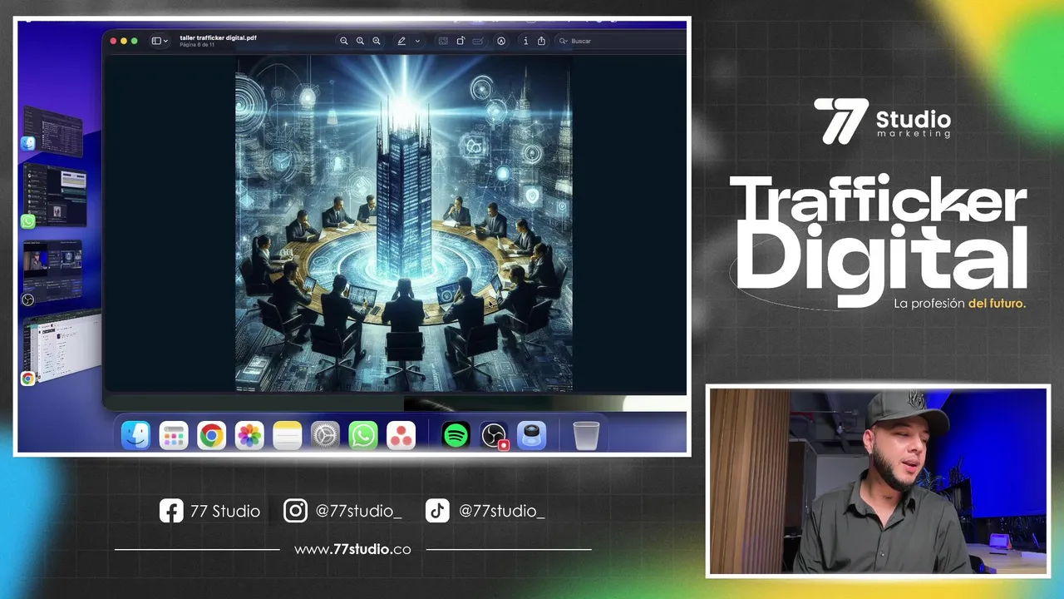Show the Markup toolbar
Viewport: 1064px width, 599px height.
click(501, 41)
